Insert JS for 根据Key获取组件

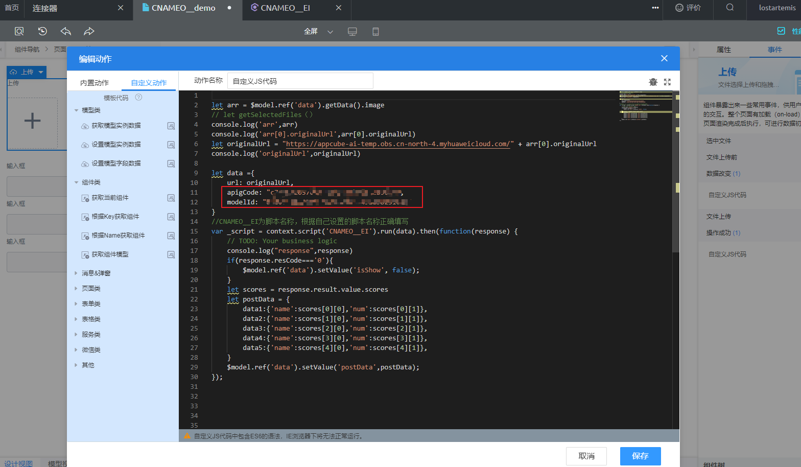coord(171,217)
